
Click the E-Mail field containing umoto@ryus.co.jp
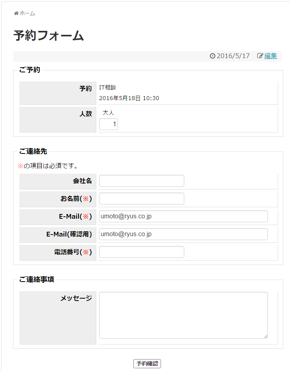point(183,216)
